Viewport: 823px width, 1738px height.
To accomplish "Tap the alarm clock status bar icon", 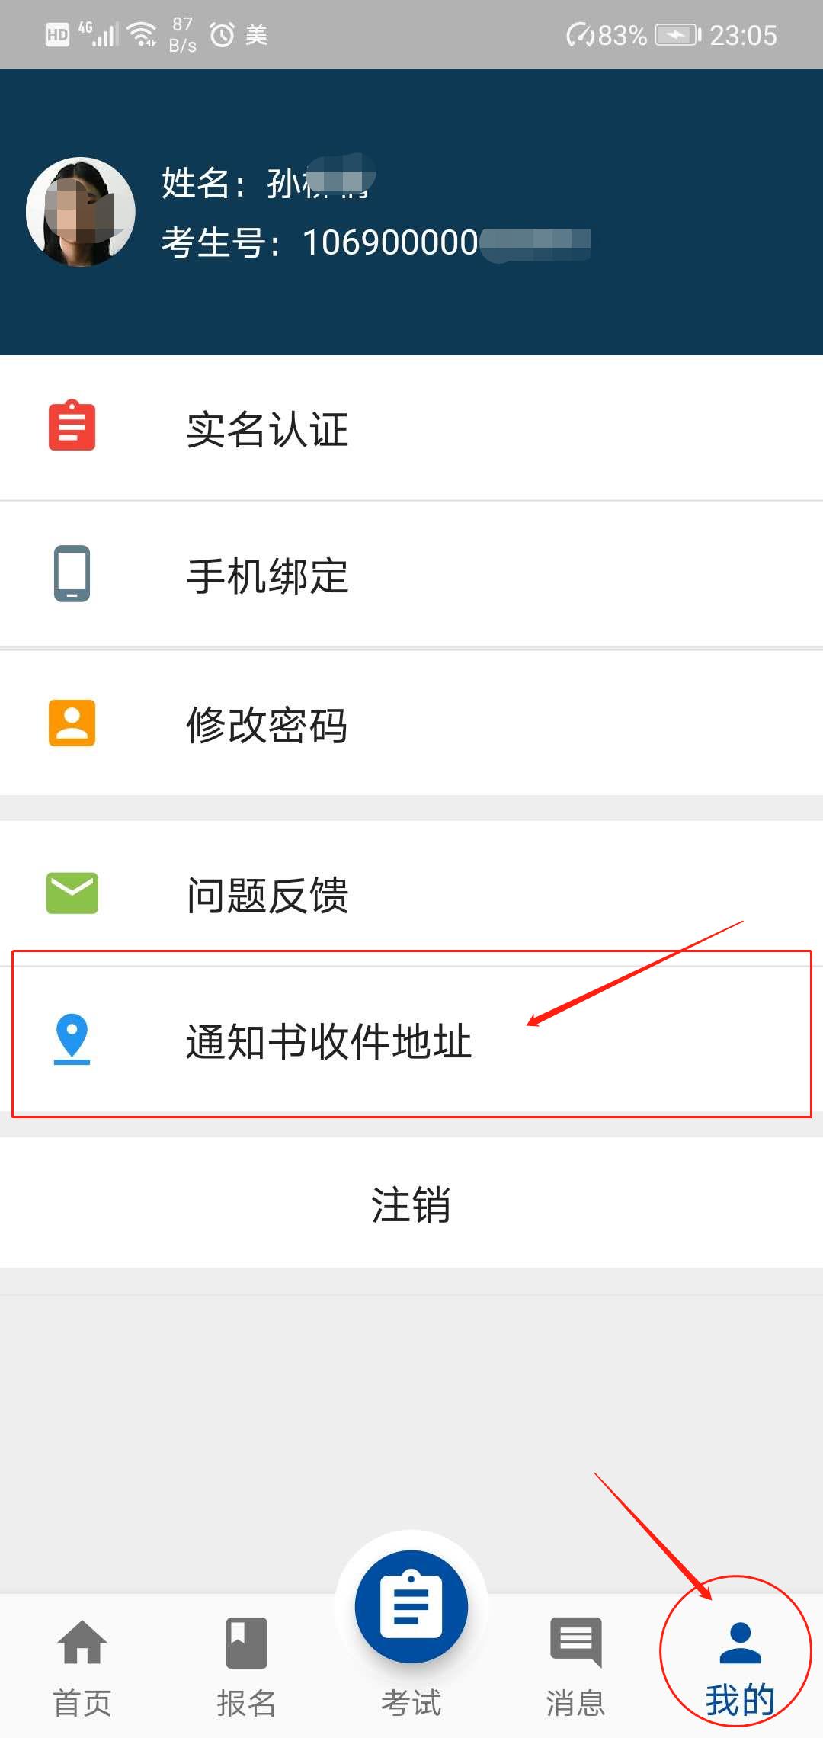I will click(222, 34).
